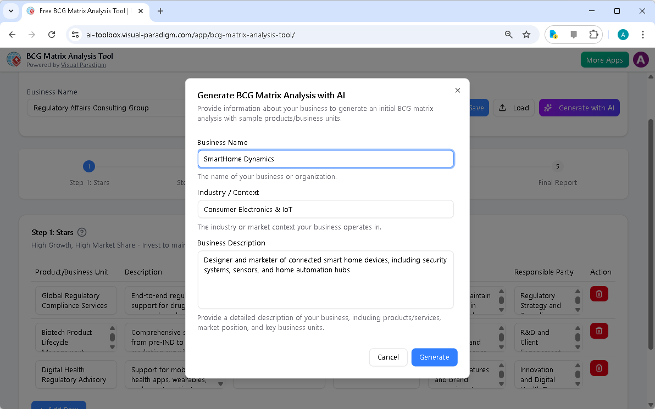655x409 pixels.
Task: Reload the page
Action: tap(52, 35)
